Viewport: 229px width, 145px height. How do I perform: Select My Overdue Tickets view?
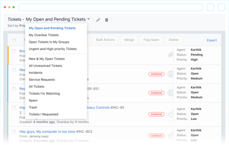44,35
